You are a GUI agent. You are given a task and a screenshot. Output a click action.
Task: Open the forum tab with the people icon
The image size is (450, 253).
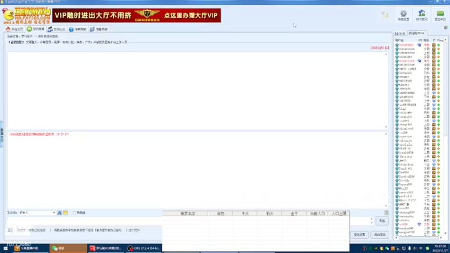pos(57,29)
